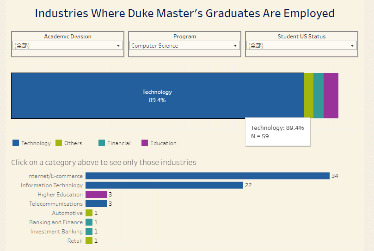Click the Internet/E-commerce row label
The width and height of the screenshot is (374, 251).
coord(55,176)
